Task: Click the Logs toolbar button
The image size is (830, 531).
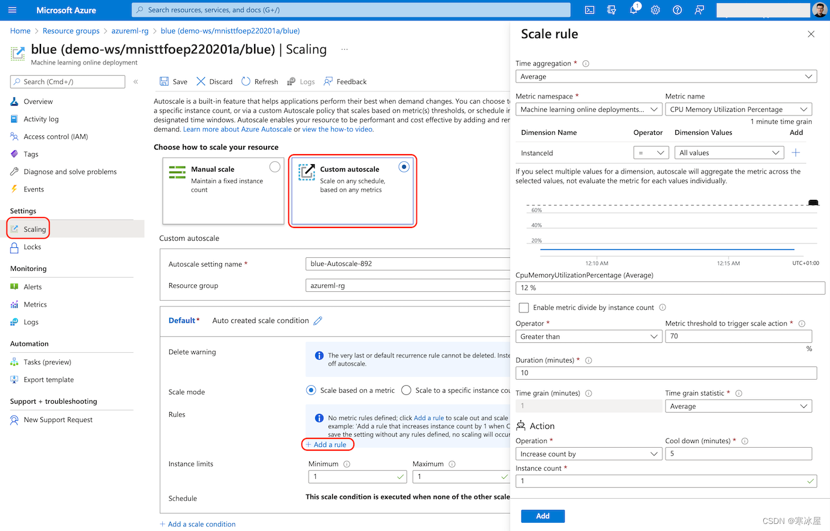Action: click(x=301, y=81)
